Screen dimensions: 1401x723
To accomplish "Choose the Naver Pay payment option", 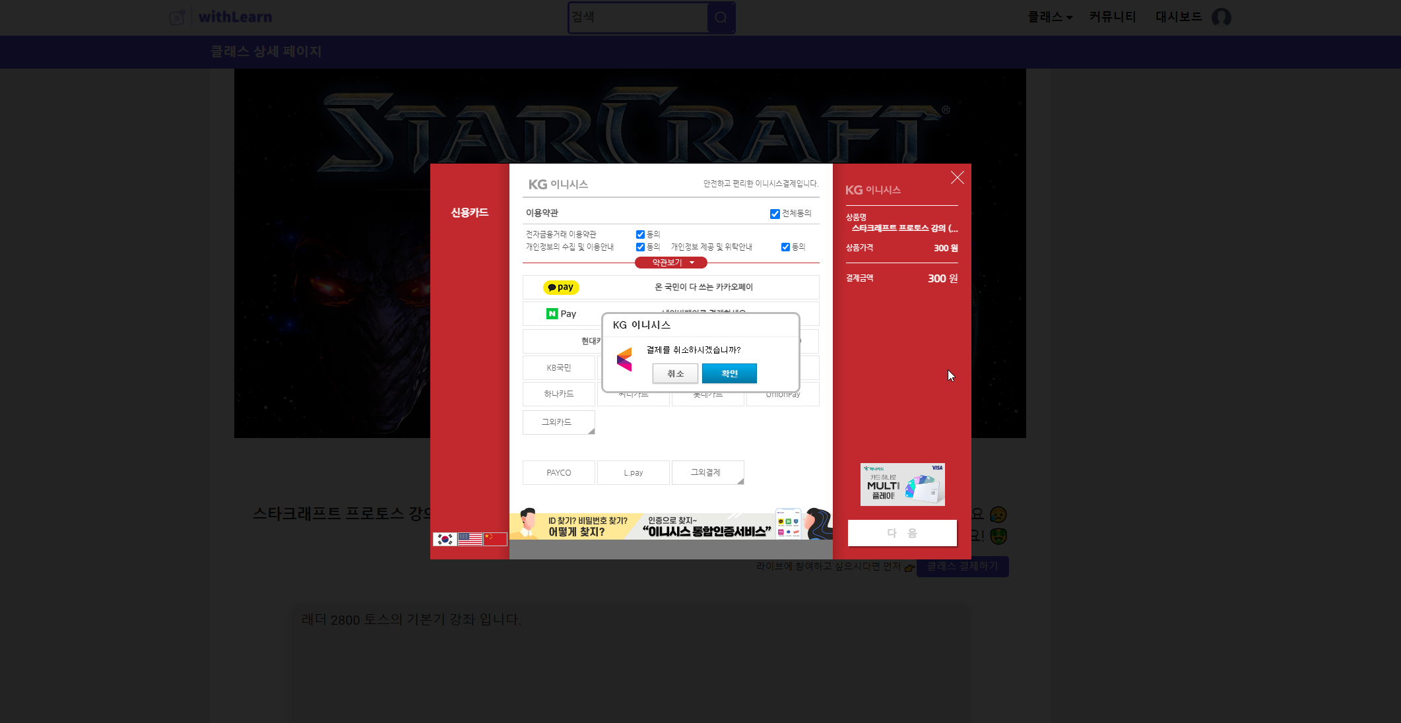I will pyautogui.click(x=562, y=313).
